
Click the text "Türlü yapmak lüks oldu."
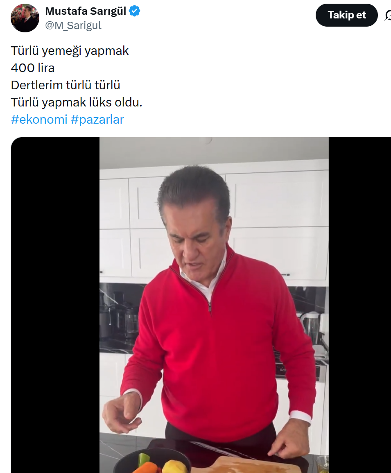[x=76, y=102]
